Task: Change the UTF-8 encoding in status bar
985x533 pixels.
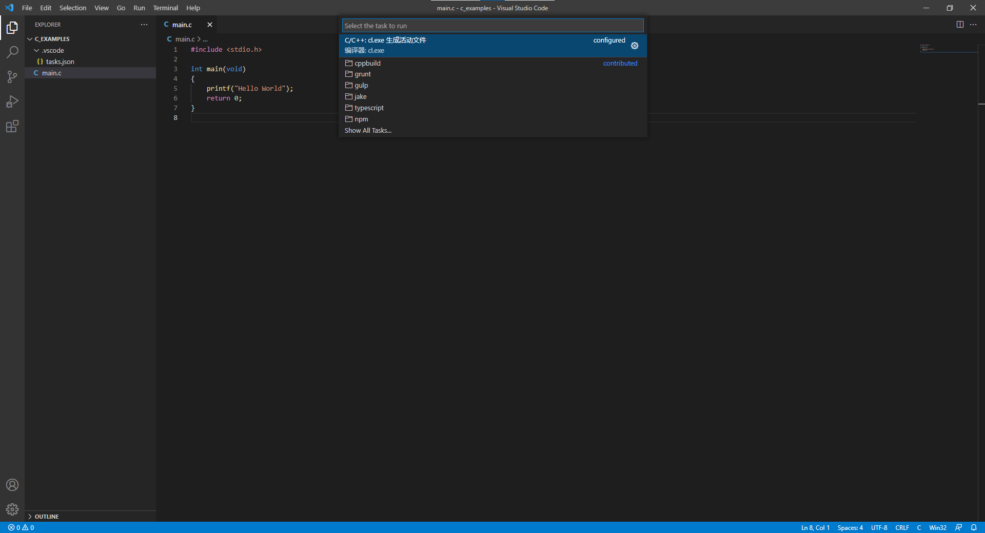Action: (x=879, y=527)
